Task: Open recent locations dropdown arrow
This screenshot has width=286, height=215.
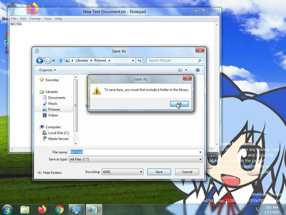Action: pyautogui.click(x=53, y=61)
